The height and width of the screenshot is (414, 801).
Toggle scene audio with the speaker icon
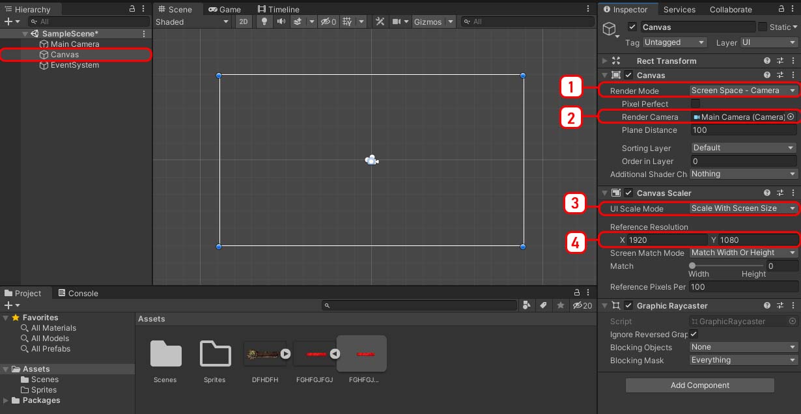(x=281, y=21)
